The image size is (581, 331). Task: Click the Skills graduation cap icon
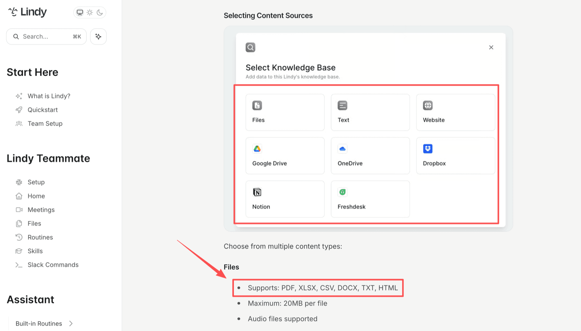point(19,251)
